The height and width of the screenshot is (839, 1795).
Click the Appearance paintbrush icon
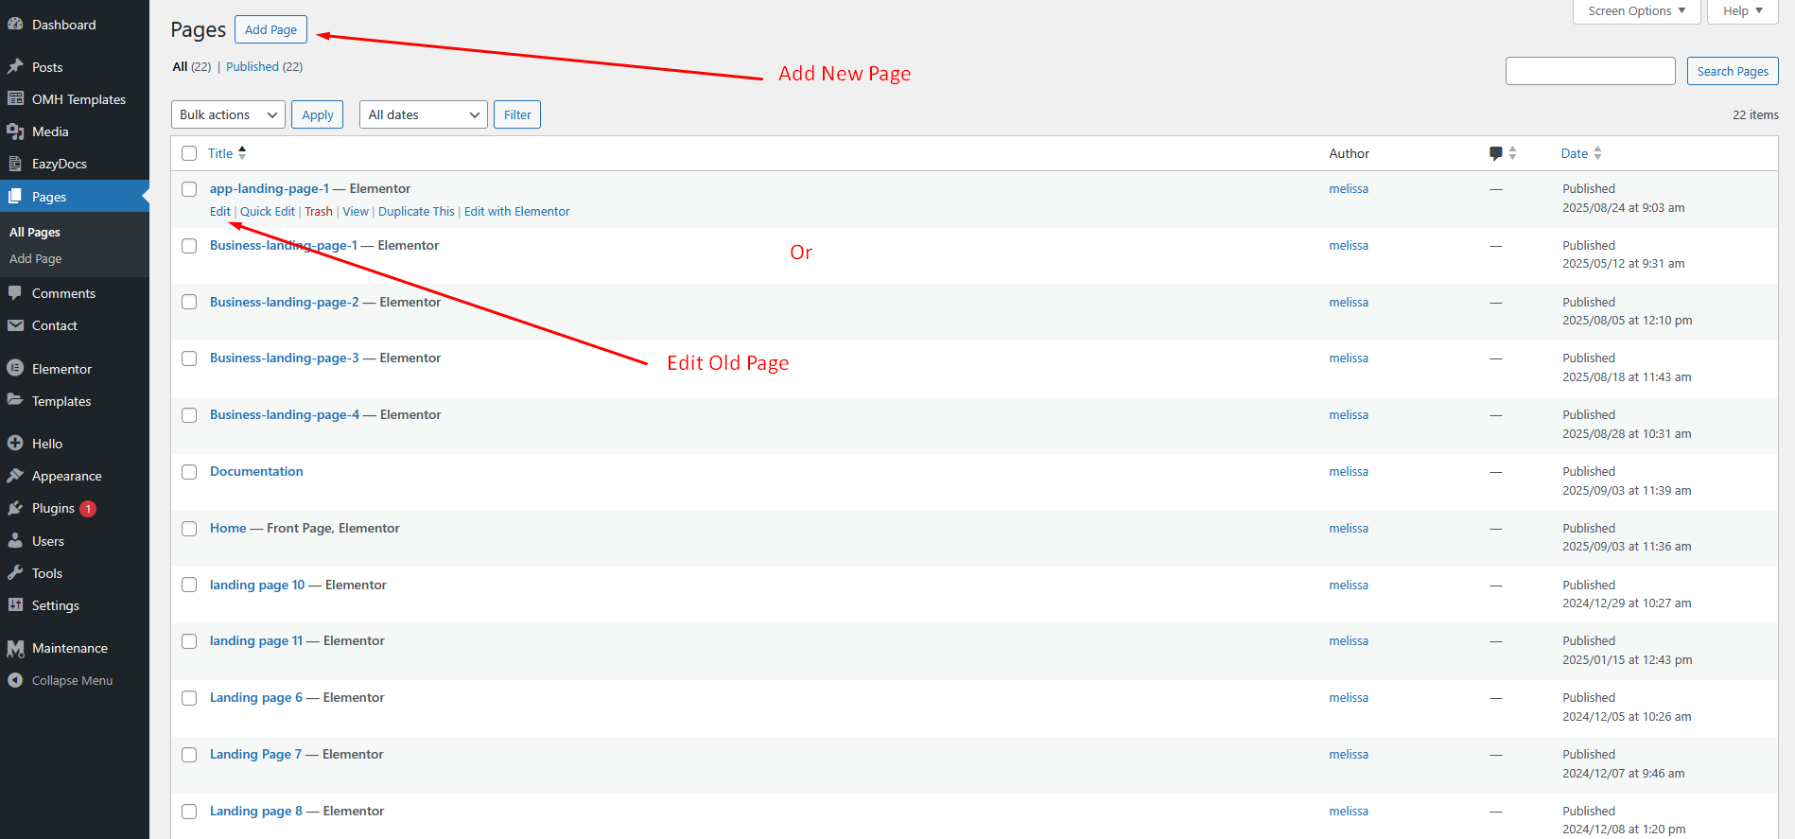click(x=15, y=476)
